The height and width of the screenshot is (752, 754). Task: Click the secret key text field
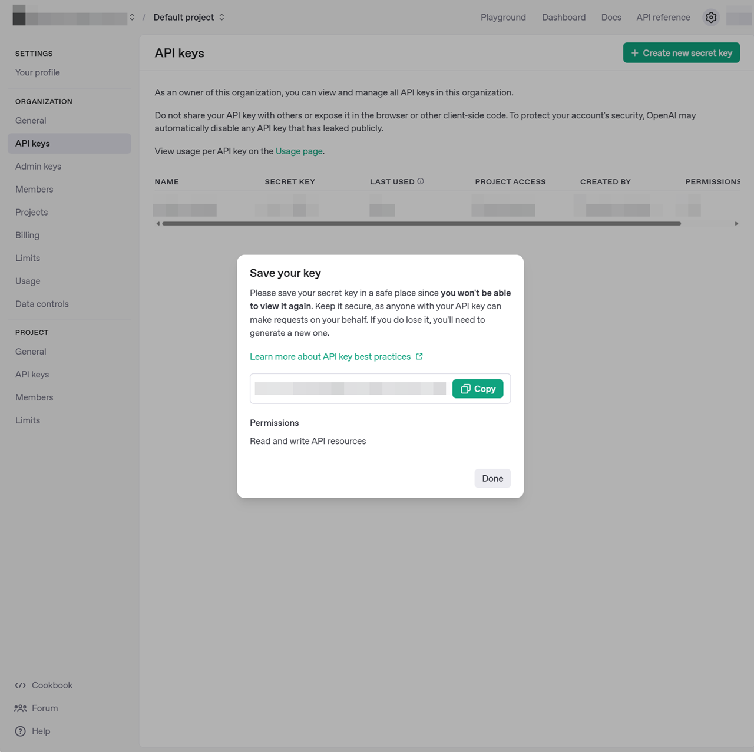(350, 389)
